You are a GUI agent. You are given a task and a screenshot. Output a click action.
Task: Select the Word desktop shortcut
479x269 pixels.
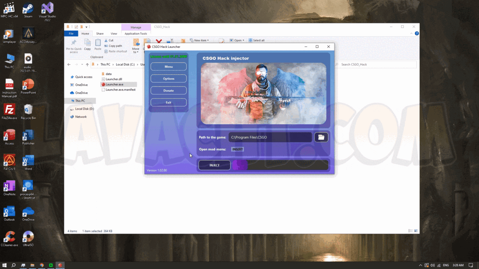tap(28, 163)
